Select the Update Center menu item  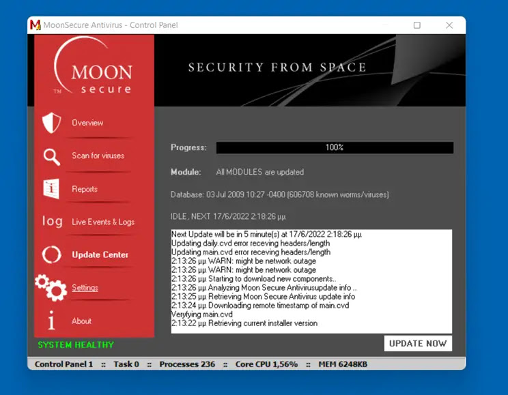click(x=100, y=255)
